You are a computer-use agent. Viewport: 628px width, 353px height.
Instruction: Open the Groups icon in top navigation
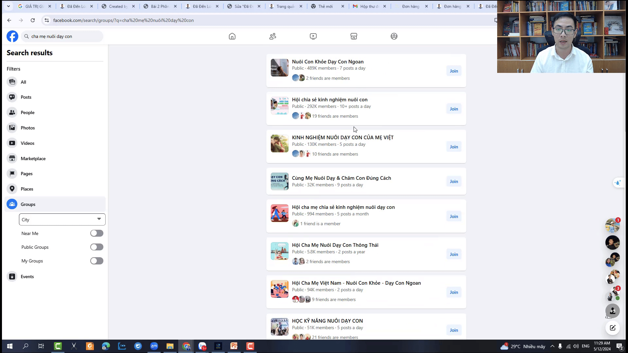394,36
